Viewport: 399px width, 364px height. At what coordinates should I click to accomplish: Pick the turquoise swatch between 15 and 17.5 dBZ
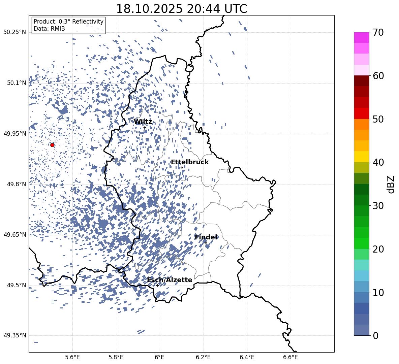[361, 265]
